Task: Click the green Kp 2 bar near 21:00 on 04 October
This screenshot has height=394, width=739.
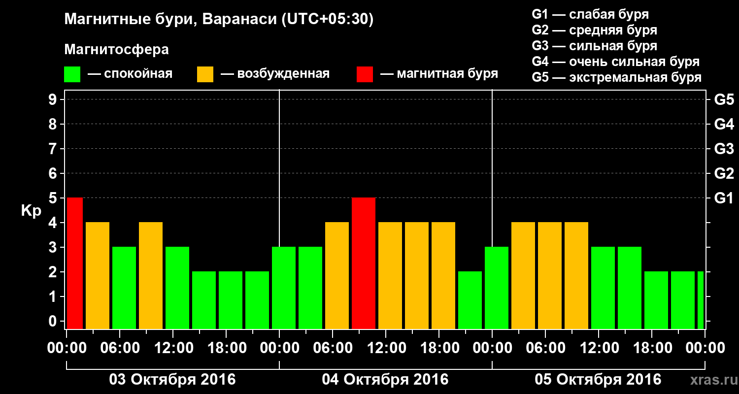Action: coord(470,300)
